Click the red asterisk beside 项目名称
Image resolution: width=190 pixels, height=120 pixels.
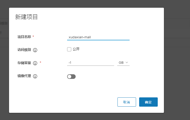(33, 36)
